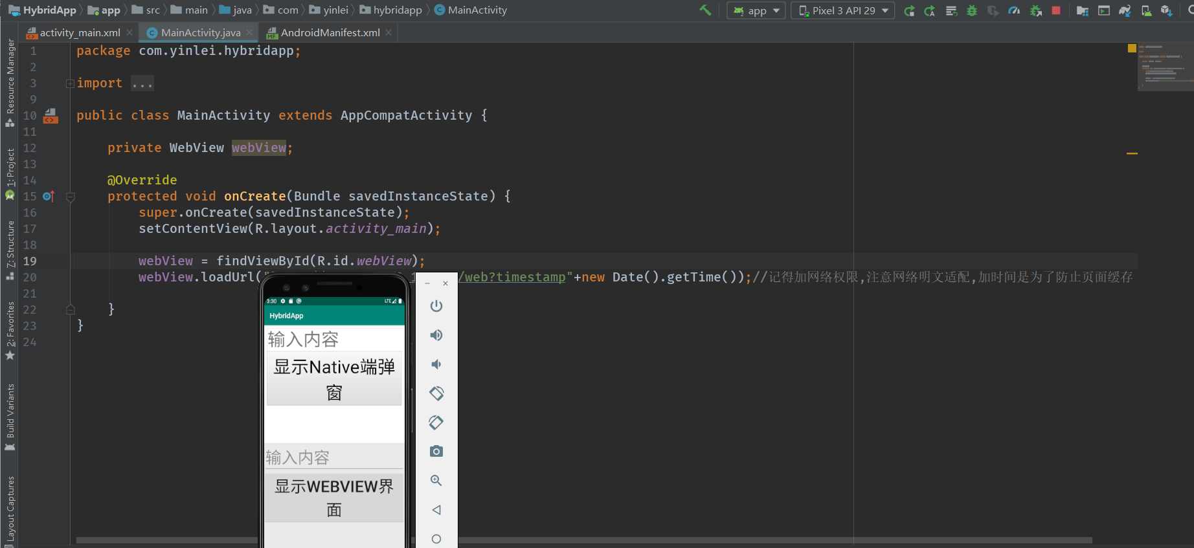Screen dimensions: 1194x548
Task: Click the src folder breadcrumb
Action: tap(146, 10)
